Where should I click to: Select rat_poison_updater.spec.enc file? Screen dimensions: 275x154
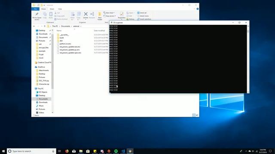point(70,53)
